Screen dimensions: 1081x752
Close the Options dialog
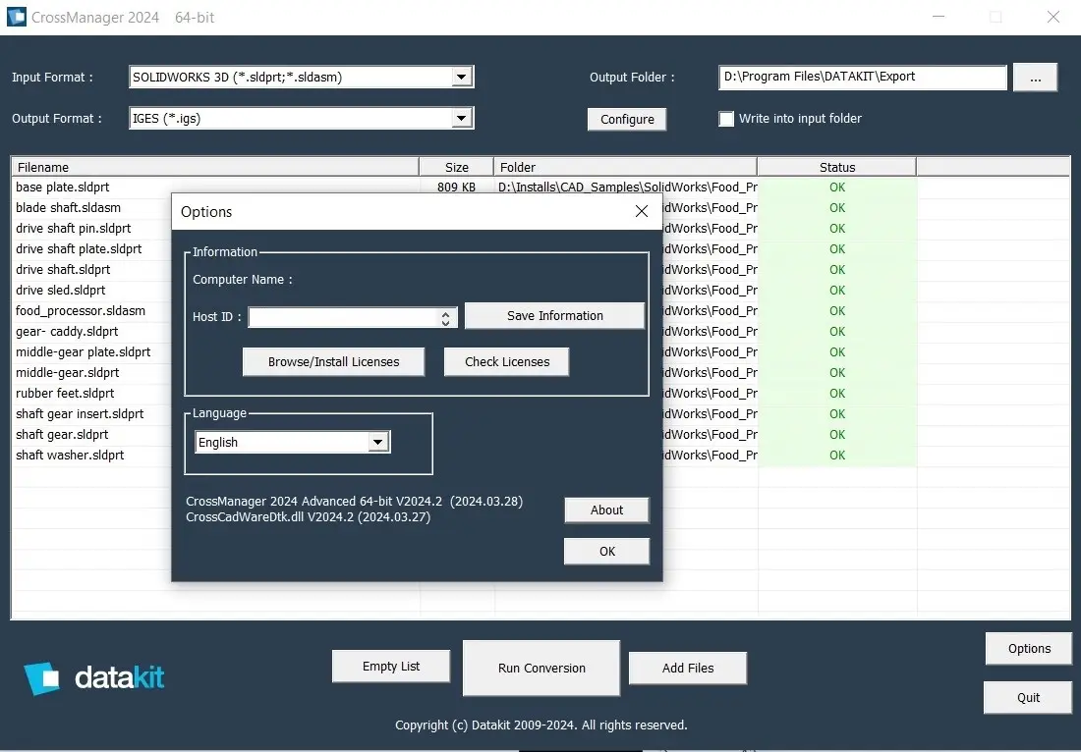(641, 211)
